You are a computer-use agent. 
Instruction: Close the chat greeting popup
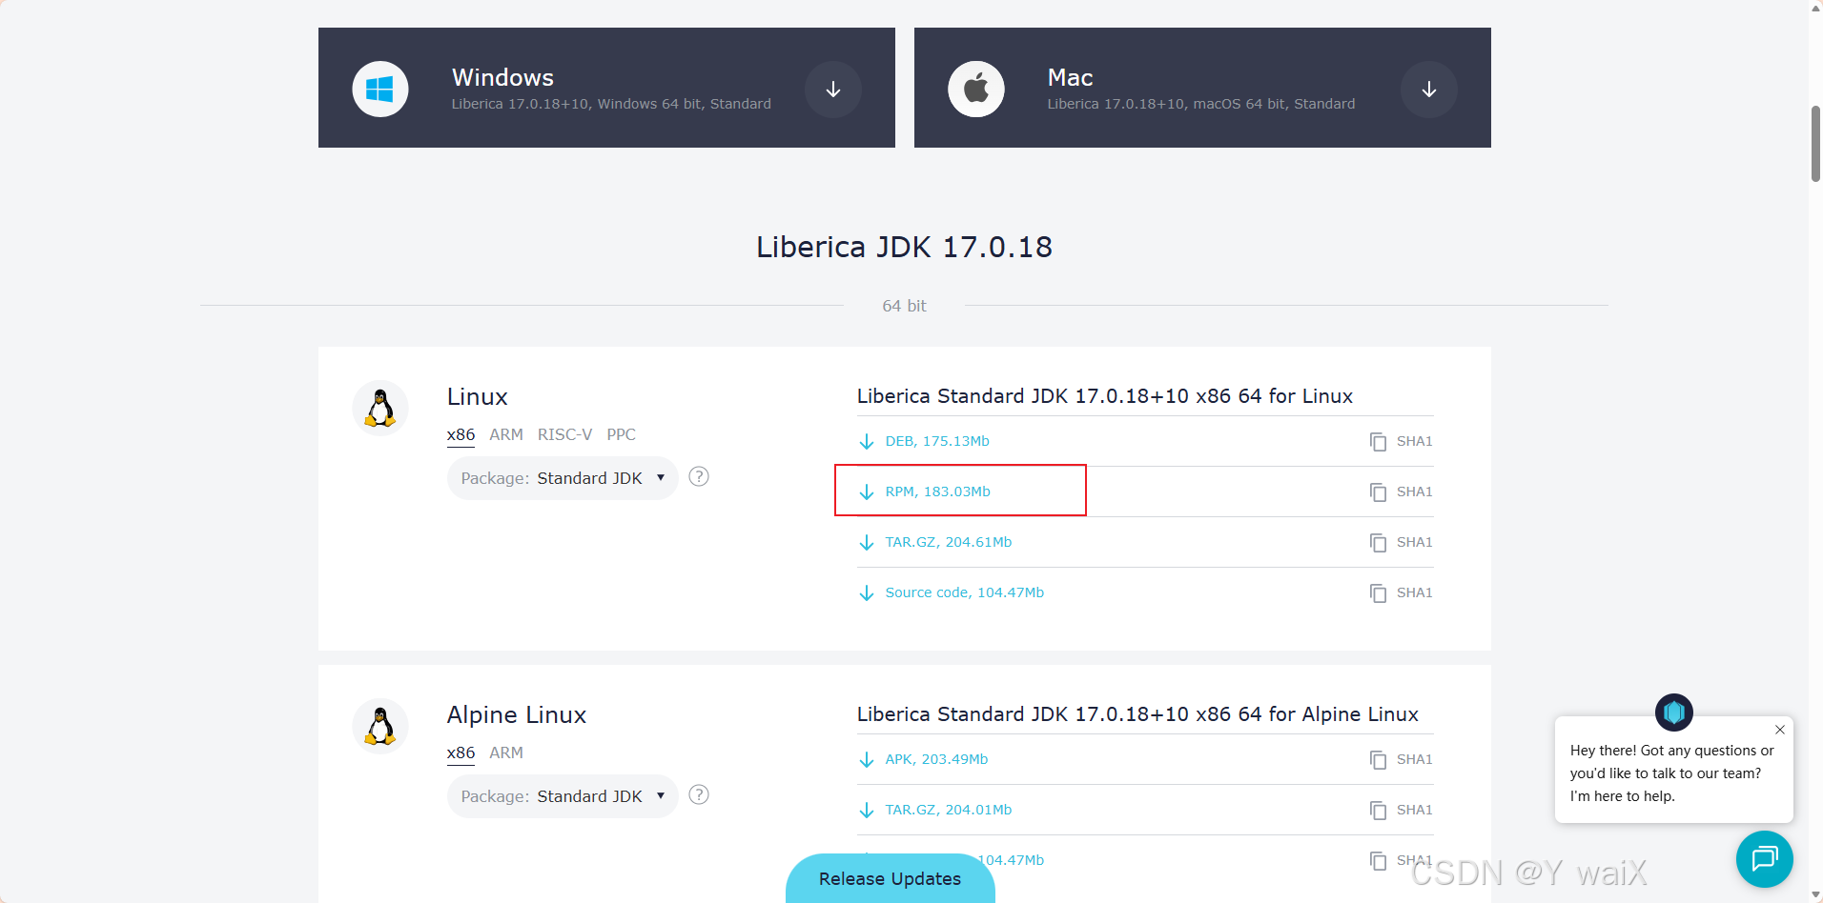(1780, 730)
